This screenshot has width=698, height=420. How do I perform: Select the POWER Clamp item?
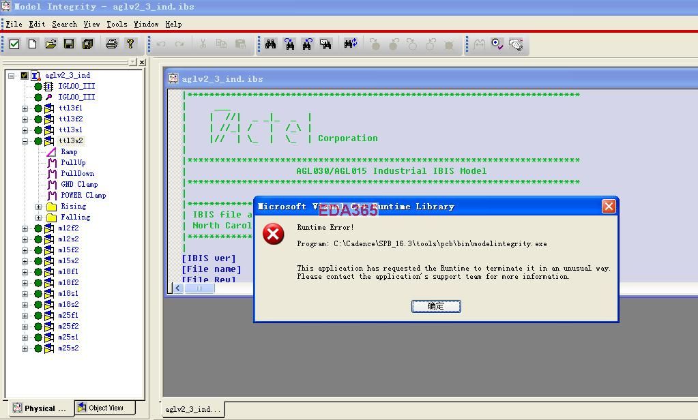point(83,195)
